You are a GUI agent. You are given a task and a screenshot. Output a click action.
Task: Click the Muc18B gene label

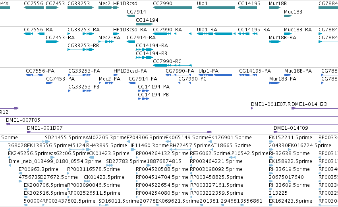click(293, 11)
